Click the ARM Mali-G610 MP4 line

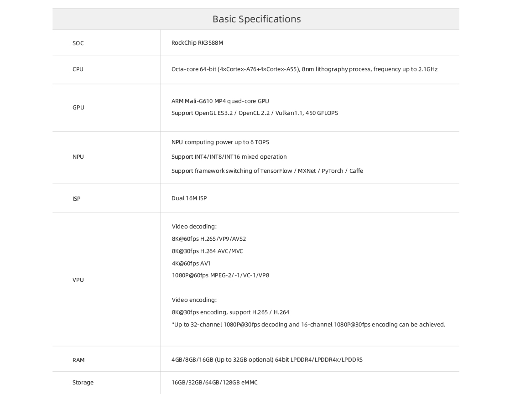coord(220,101)
